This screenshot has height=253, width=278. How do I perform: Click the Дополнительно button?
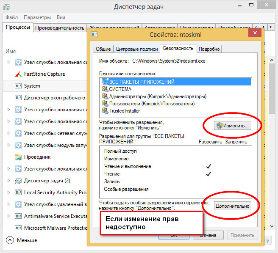pos(232,206)
